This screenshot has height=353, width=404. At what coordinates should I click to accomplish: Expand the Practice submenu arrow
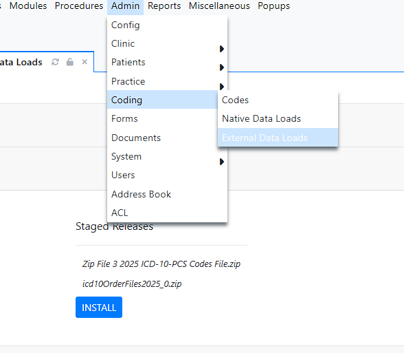point(221,87)
